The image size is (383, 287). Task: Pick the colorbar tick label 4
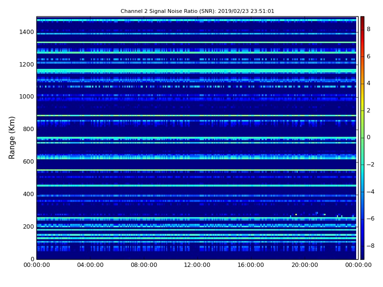(369, 83)
